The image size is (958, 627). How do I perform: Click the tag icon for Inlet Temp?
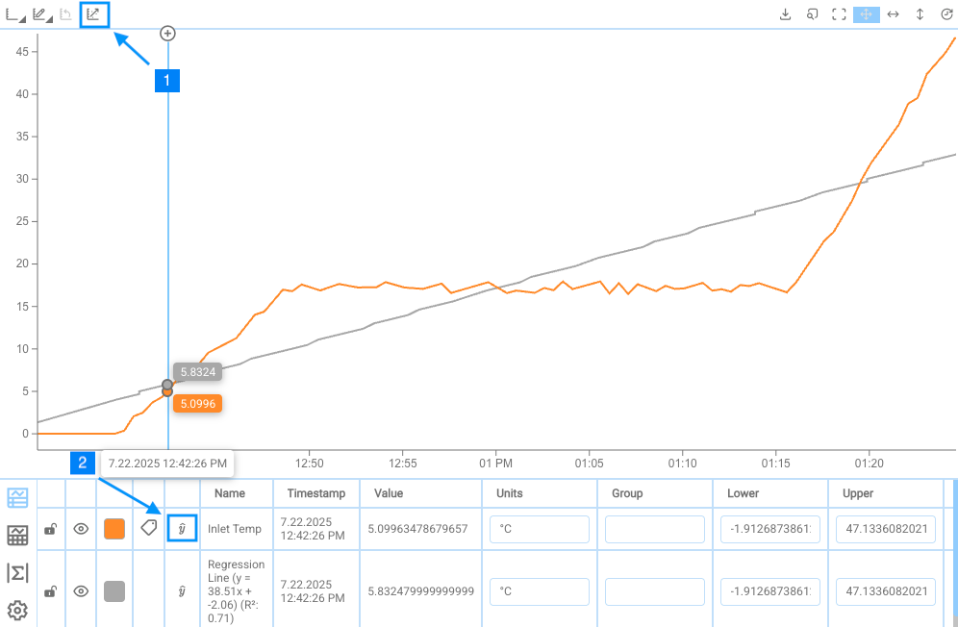tap(149, 528)
